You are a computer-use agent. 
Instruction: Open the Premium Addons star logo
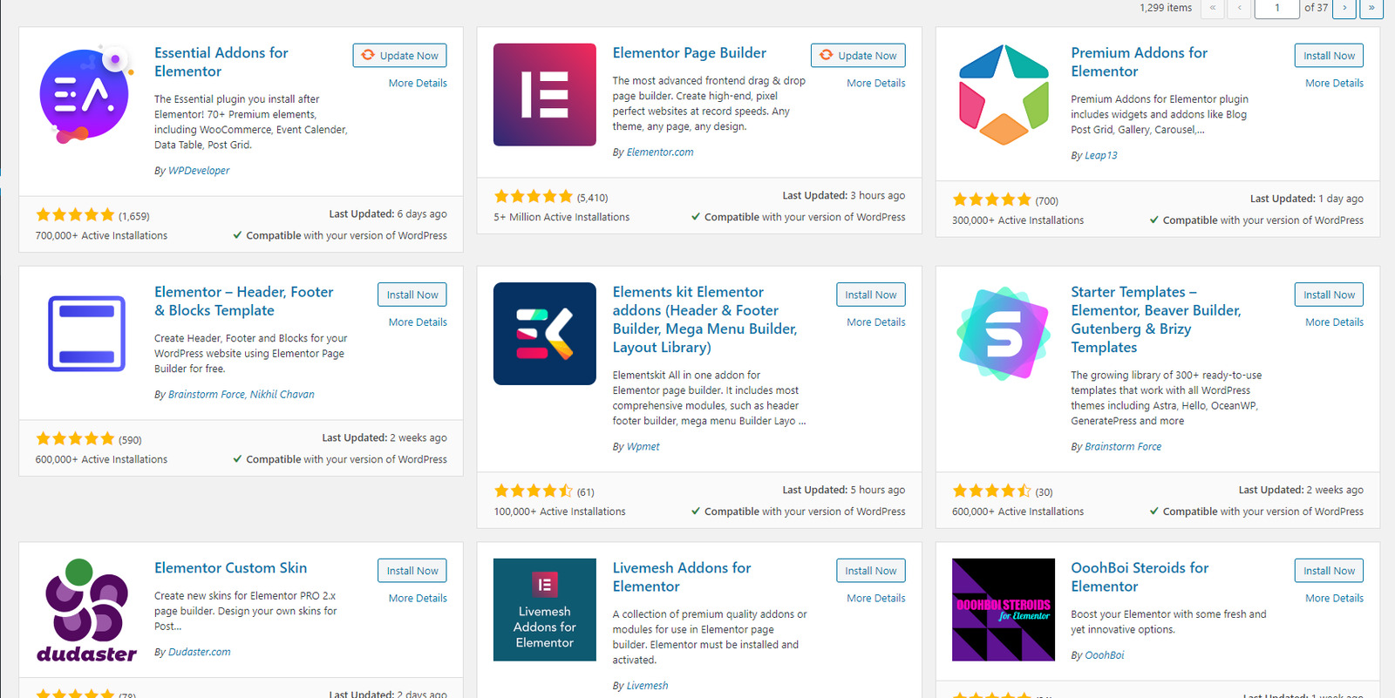tap(1004, 94)
